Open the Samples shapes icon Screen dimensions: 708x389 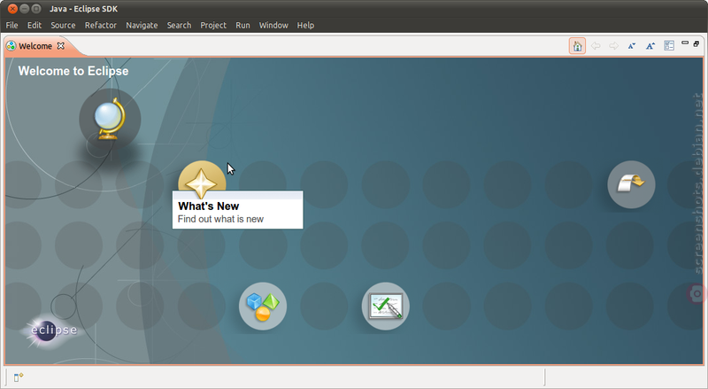tap(263, 307)
